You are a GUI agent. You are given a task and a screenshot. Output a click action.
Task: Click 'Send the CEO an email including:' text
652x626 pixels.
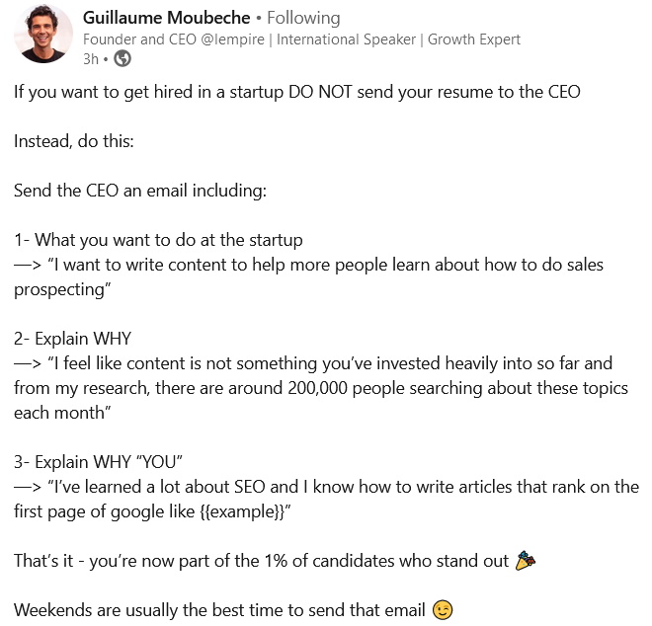pyautogui.click(x=140, y=191)
